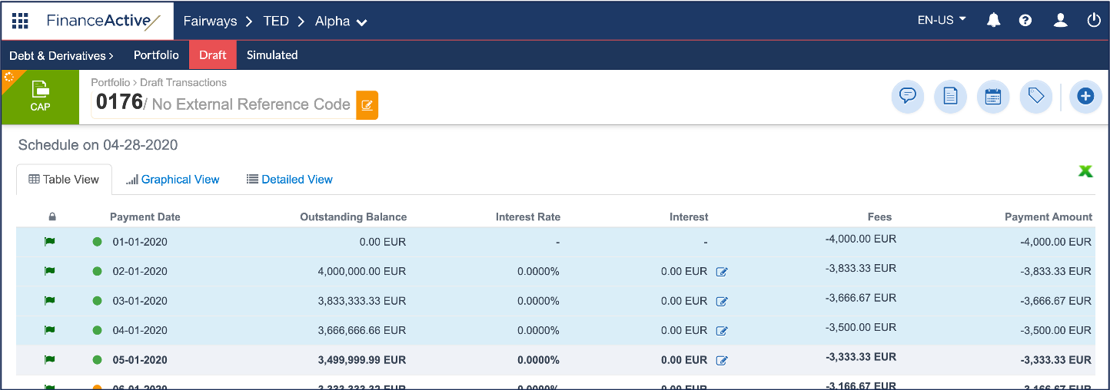The width and height of the screenshot is (1110, 390).
Task: Click the green flag on 03-01-2020 row
Action: point(50,301)
